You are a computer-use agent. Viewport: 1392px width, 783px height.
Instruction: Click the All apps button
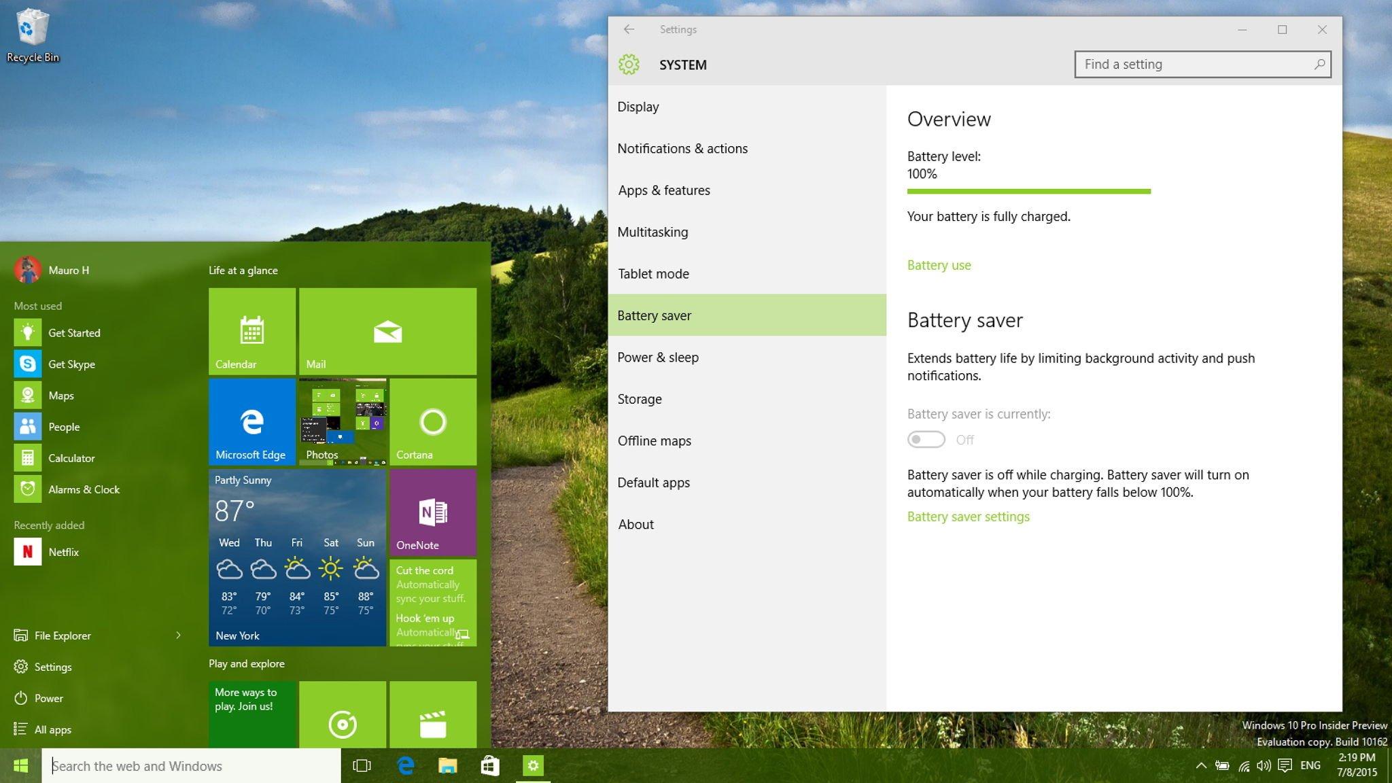pos(52,729)
